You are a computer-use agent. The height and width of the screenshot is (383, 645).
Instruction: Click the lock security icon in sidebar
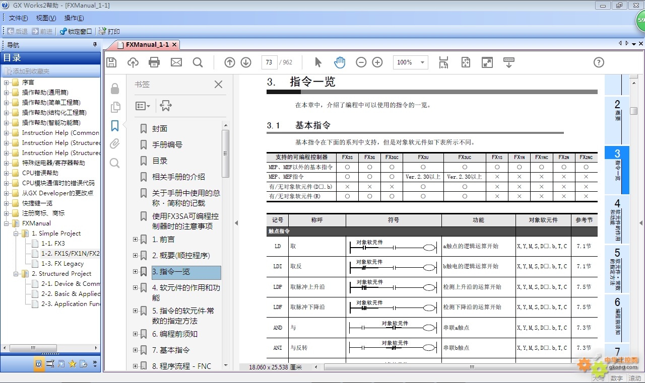[x=115, y=89]
